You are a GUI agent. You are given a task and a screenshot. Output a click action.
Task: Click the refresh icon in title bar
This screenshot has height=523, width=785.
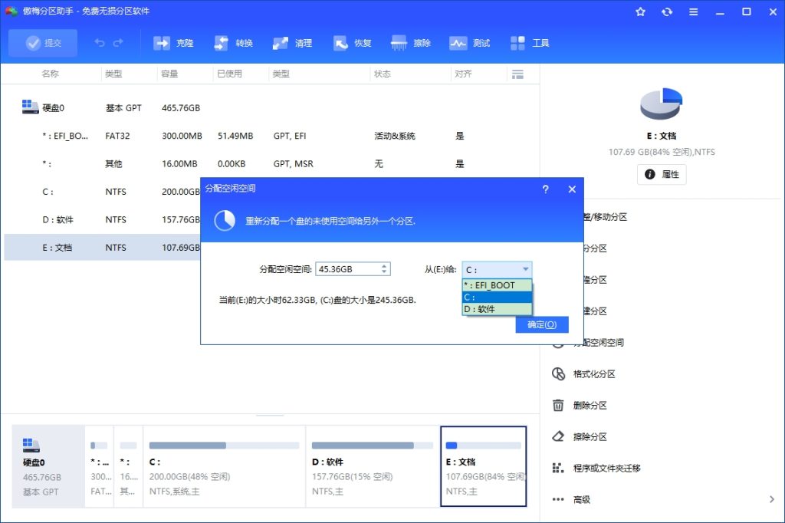click(x=666, y=12)
